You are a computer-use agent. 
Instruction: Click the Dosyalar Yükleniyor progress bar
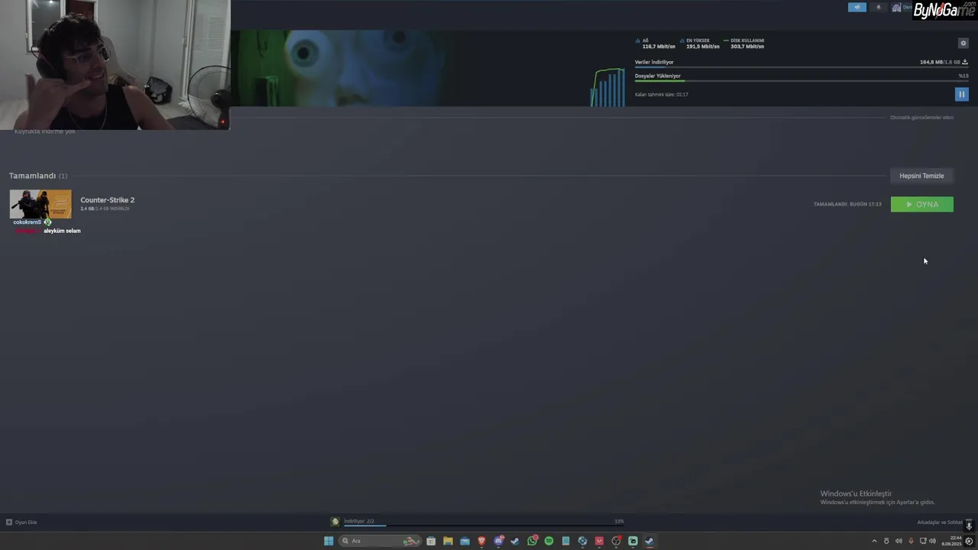click(802, 81)
